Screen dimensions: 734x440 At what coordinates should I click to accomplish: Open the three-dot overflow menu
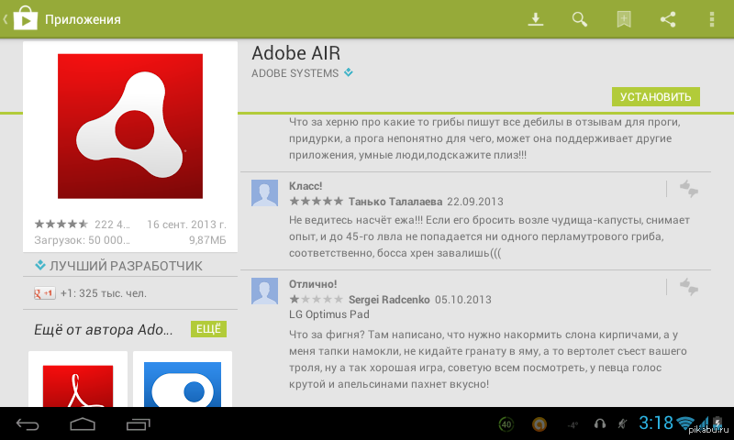(x=712, y=19)
